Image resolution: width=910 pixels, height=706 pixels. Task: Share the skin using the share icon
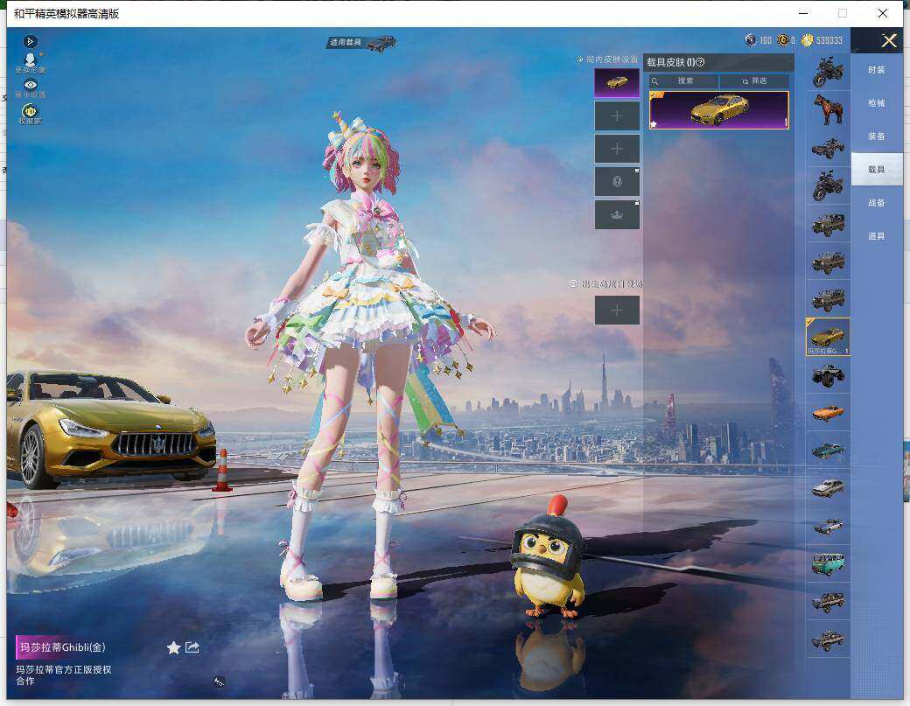(x=192, y=647)
